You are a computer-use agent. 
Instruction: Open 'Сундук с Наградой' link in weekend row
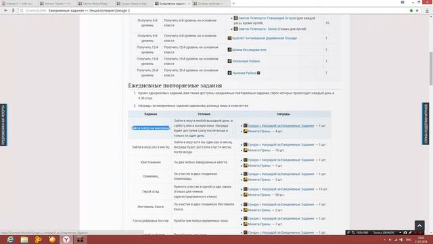pyautogui.click(x=281, y=125)
